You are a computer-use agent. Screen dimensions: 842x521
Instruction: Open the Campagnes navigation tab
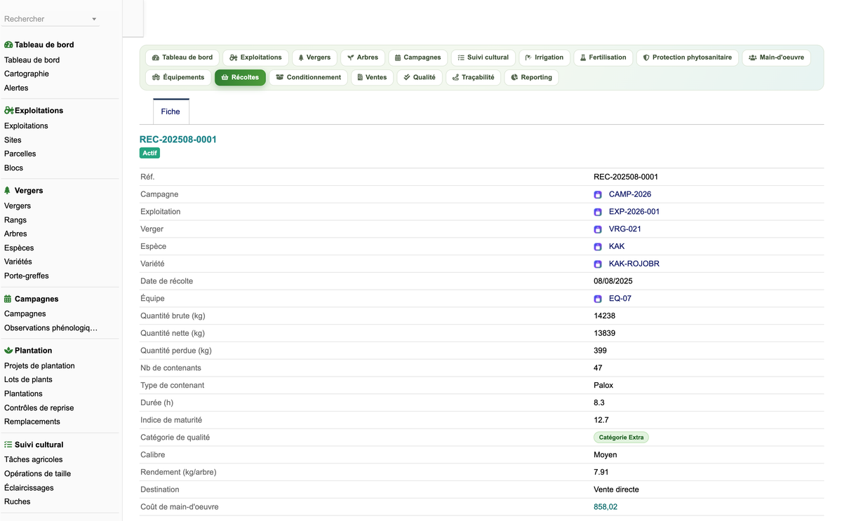tap(417, 57)
